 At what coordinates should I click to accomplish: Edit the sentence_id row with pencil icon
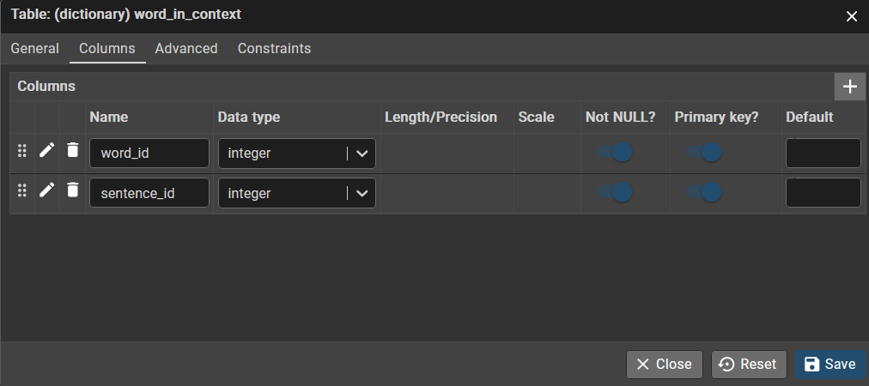pos(47,190)
